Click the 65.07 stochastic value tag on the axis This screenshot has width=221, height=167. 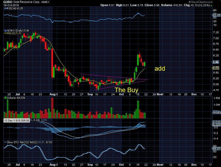tap(216, 149)
